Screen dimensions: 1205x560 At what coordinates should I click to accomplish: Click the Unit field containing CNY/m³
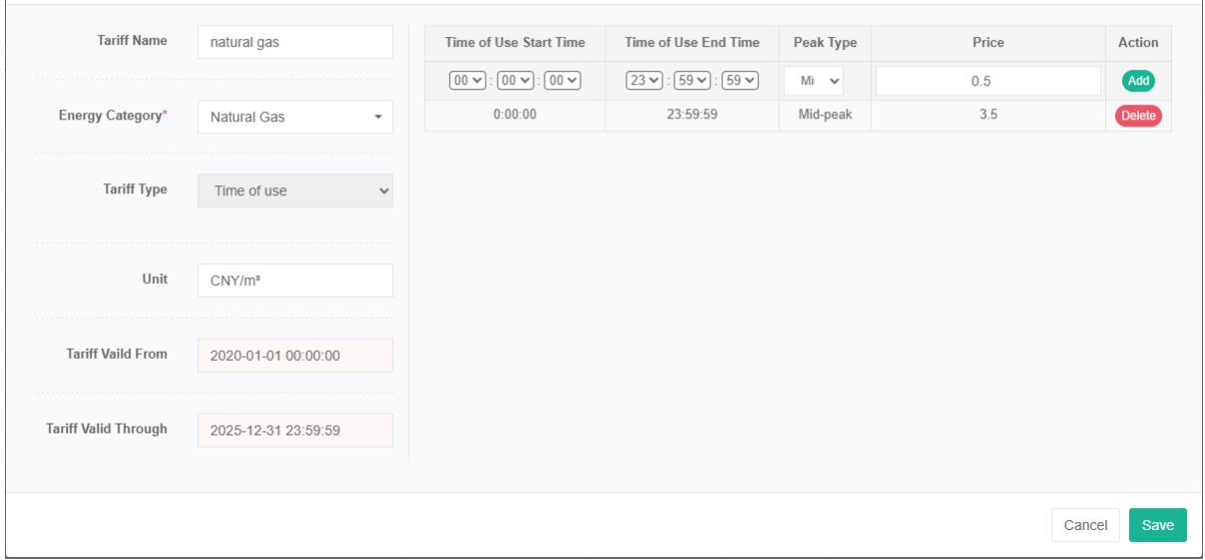pos(295,281)
